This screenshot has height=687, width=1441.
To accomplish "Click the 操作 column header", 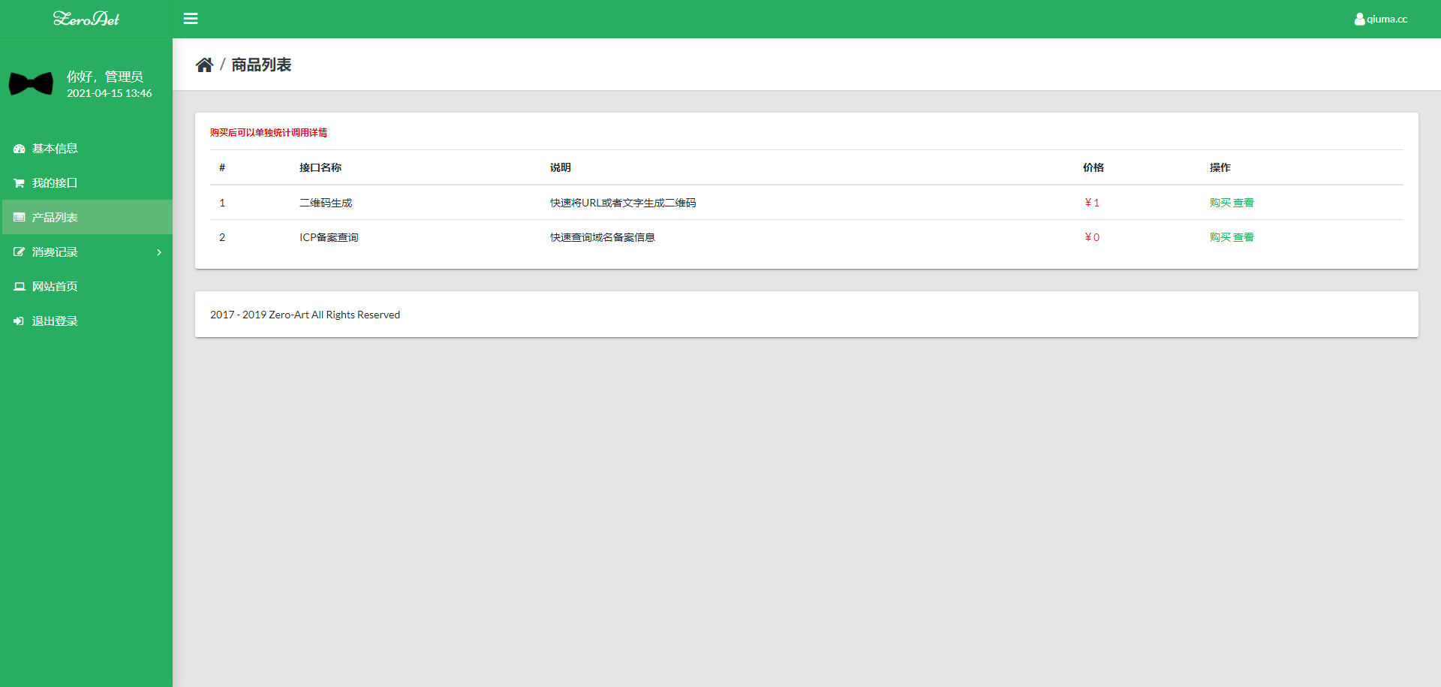I will (1220, 167).
